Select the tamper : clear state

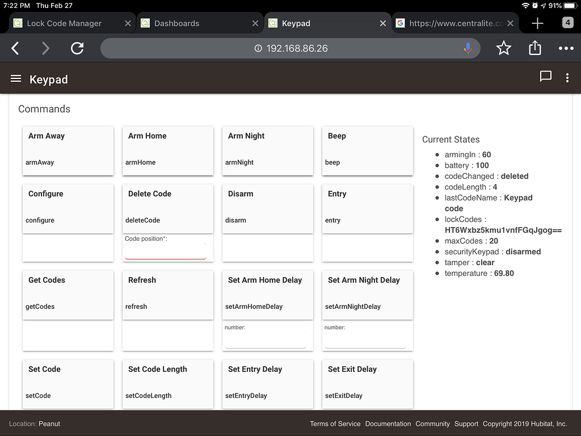tap(469, 262)
